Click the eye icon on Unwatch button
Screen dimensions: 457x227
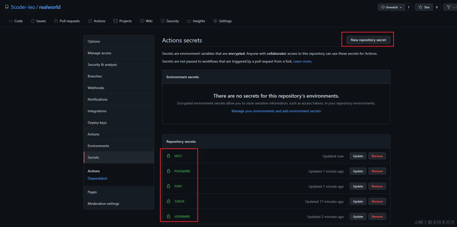[383, 7]
